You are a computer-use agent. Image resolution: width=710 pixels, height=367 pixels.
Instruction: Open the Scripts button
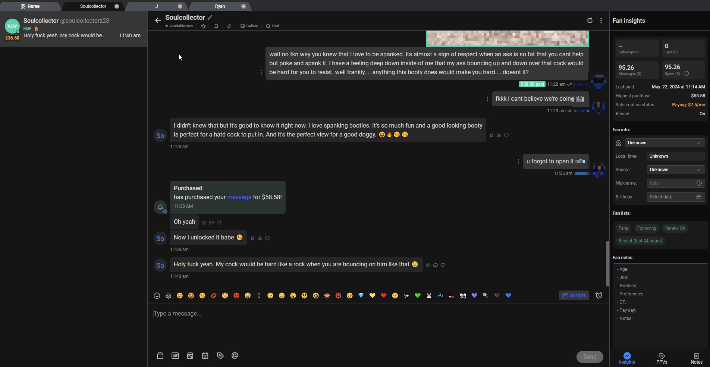pos(574,295)
